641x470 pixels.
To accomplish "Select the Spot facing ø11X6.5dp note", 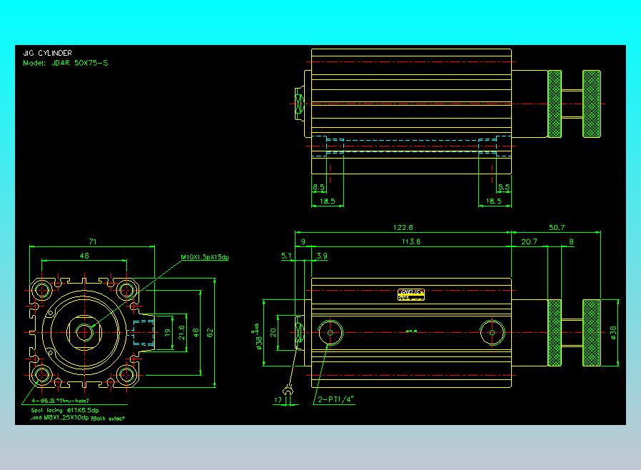I will click(65, 410).
